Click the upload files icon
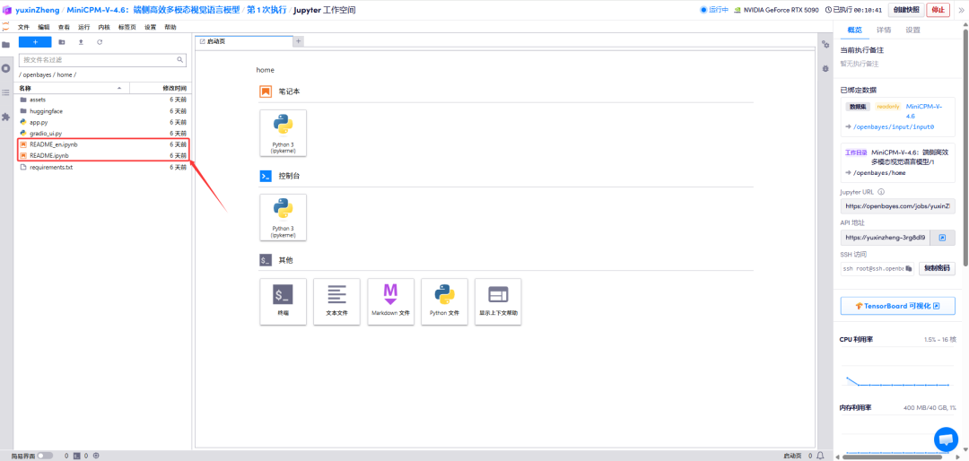 coord(81,42)
